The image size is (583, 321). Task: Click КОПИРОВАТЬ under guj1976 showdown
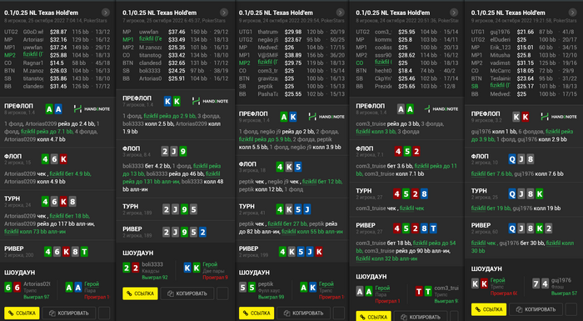coord(536,309)
